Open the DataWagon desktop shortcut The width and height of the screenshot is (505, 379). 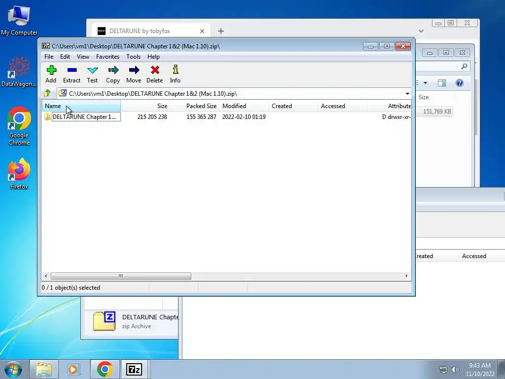(19, 72)
